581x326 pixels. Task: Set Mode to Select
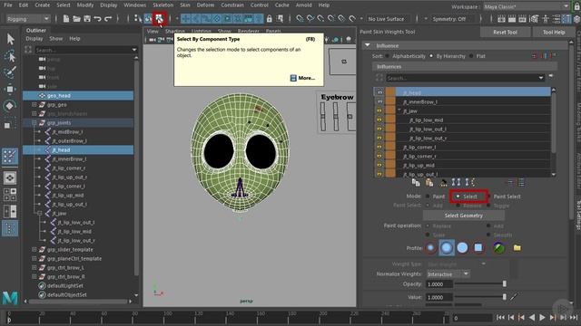(x=458, y=197)
